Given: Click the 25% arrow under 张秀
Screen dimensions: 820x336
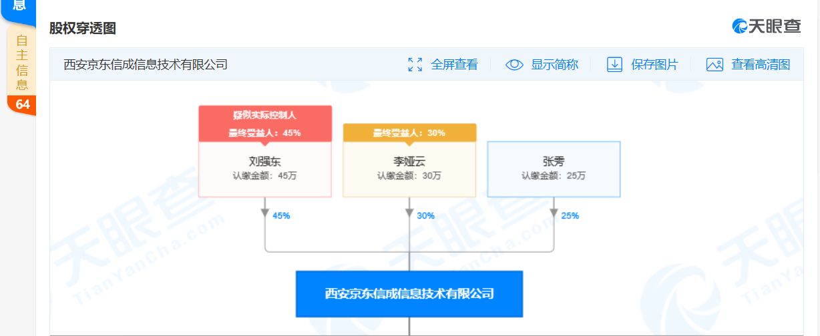Looking at the screenshot, I should pos(554,213).
